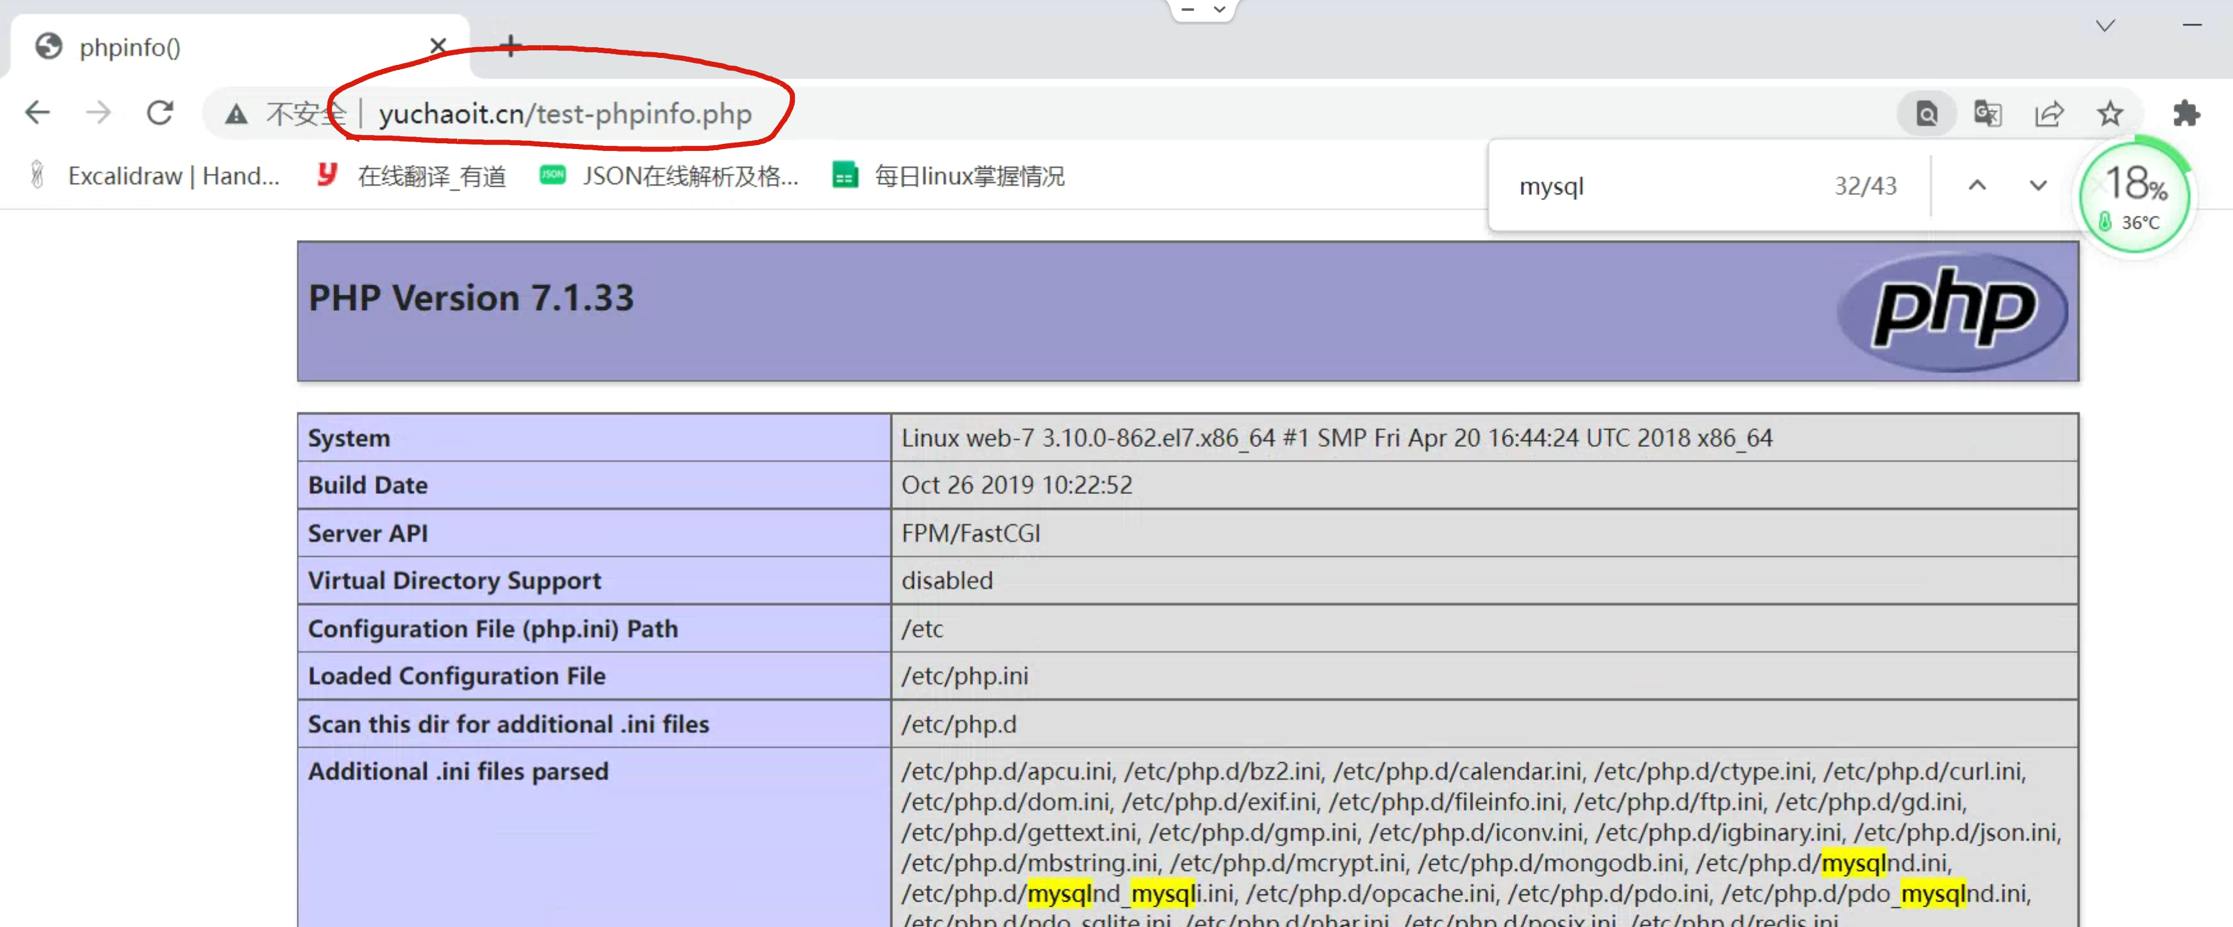Viewport: 2233px width, 927px height.
Task: Click the translate page icon
Action: pyautogui.click(x=1987, y=113)
